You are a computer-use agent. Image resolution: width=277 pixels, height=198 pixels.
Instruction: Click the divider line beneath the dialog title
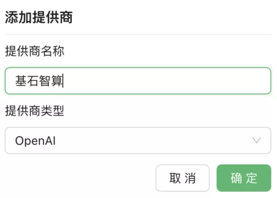(x=138, y=34)
